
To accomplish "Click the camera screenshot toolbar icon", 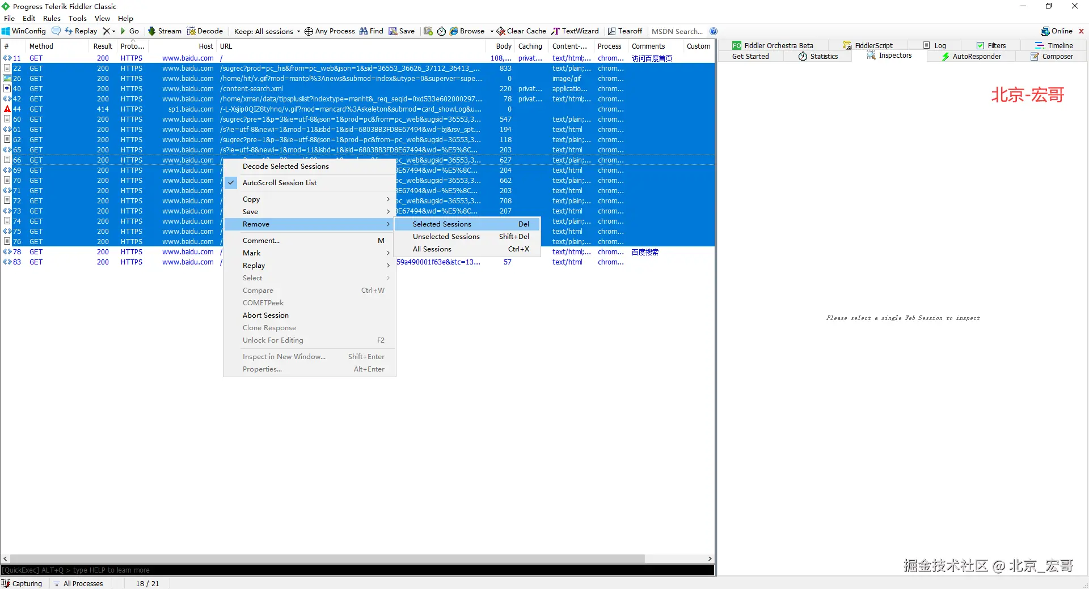I will [428, 31].
